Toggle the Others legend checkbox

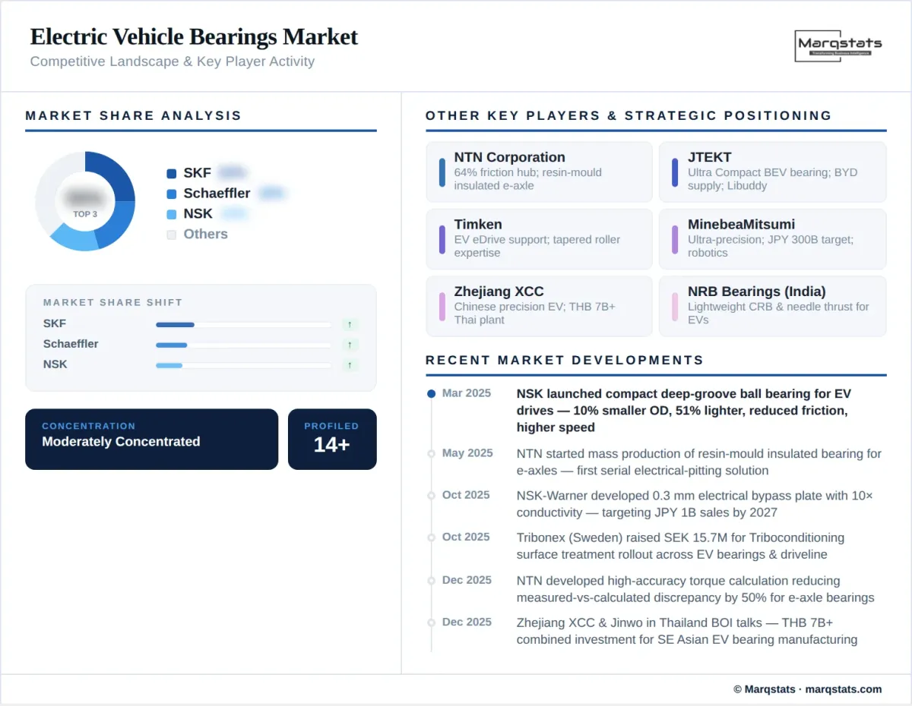point(172,234)
